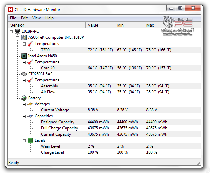210x173 pixels.
Task: Click the CPUID Hardware Monitor app icon in title bar
Action: point(10,10)
